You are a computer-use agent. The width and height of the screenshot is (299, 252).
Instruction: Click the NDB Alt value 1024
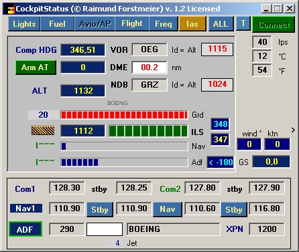[217, 85]
